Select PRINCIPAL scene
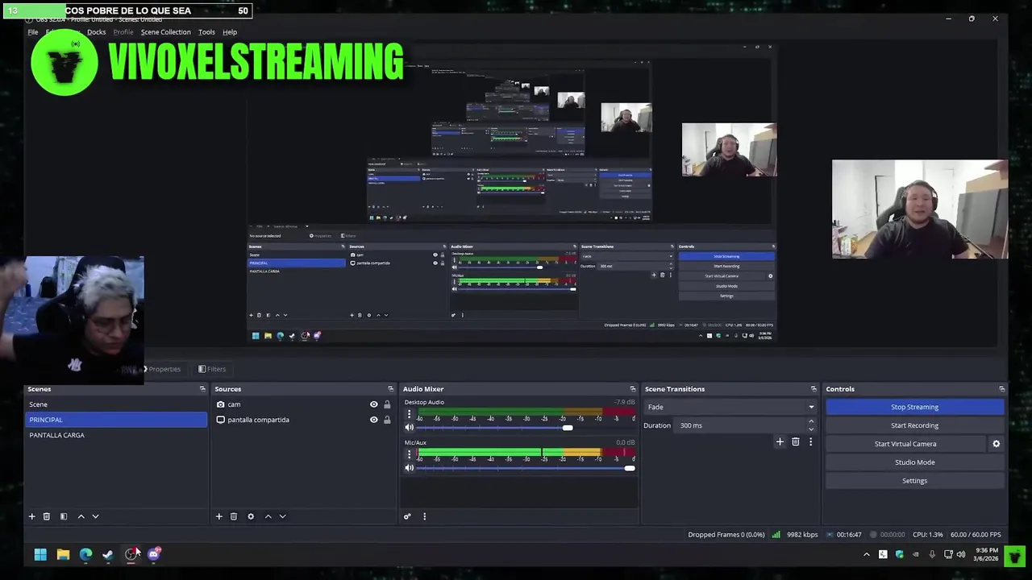The height and width of the screenshot is (580, 1032). [116, 420]
